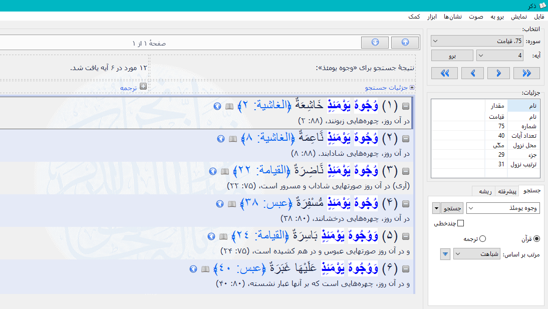Viewport: 548px width, 309px height.
Task: Open book icon for result 5 باسرة
Action: (223, 236)
